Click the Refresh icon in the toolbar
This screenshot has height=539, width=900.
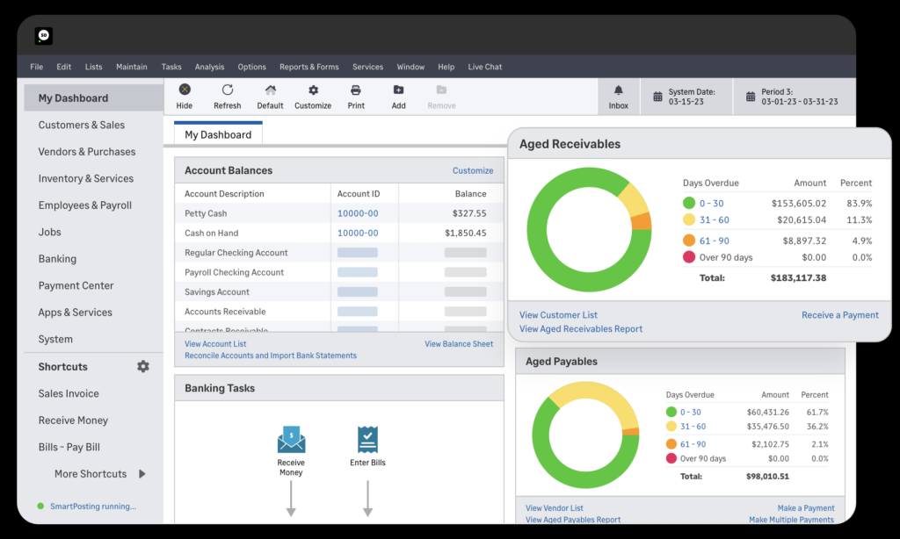[x=227, y=90]
